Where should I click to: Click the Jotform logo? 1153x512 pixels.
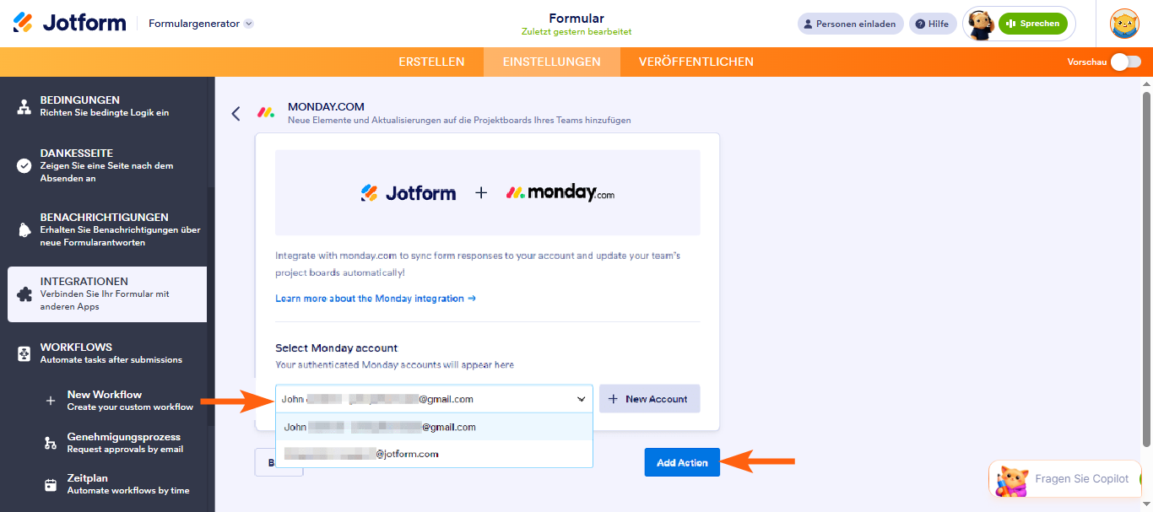(69, 23)
